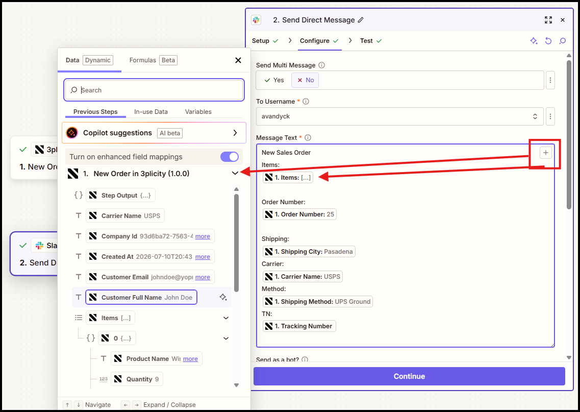
Task: Click the Continue button
Action: point(409,376)
